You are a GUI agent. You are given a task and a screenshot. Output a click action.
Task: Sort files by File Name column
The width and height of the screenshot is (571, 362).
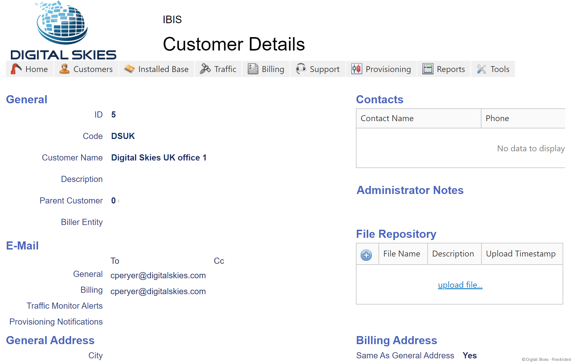tap(401, 254)
